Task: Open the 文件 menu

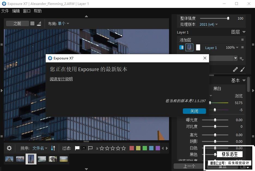Action: click(x=5, y=11)
